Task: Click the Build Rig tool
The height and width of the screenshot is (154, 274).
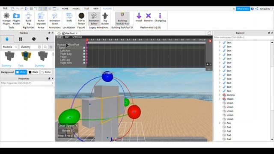Action: click(x=28, y=19)
